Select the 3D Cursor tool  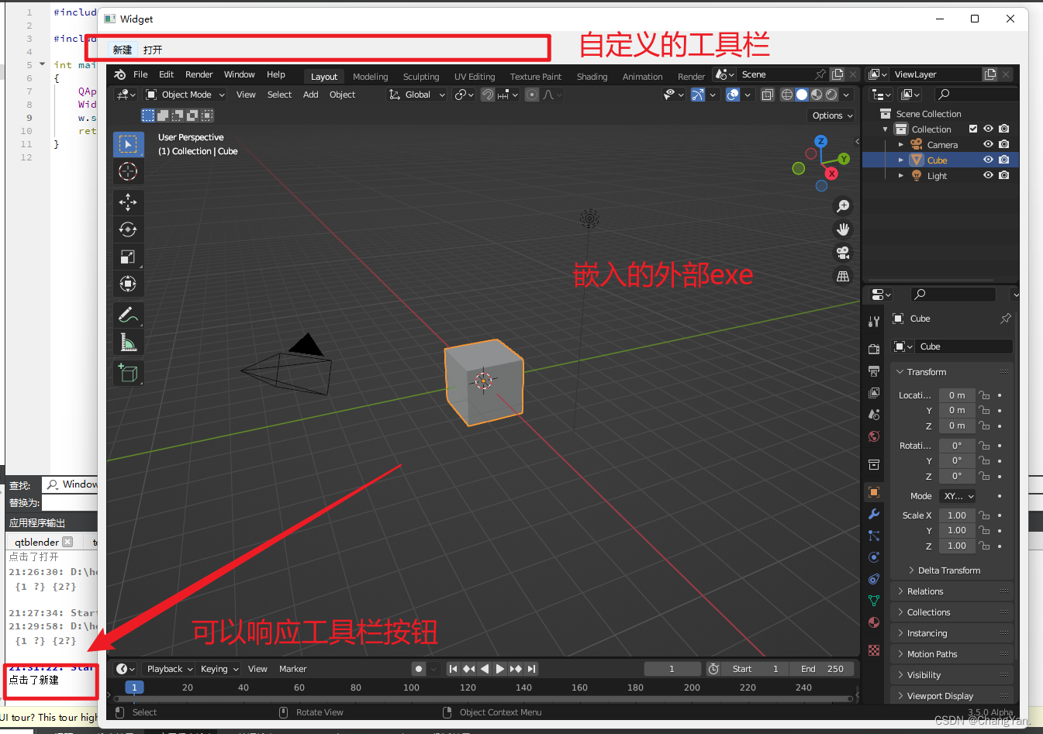click(x=128, y=171)
